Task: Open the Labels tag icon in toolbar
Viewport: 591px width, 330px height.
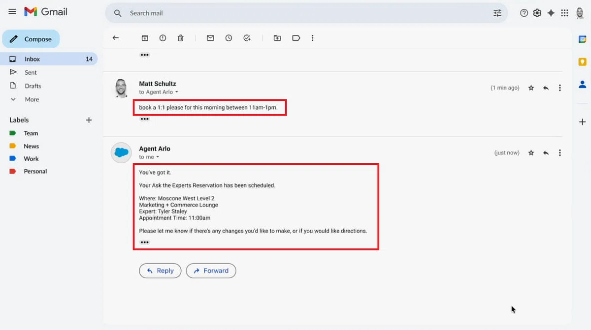Action: pyautogui.click(x=296, y=38)
